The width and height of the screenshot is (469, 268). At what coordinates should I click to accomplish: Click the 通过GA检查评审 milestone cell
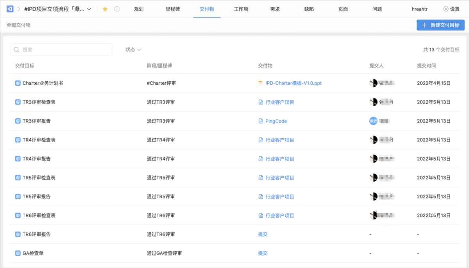point(165,253)
